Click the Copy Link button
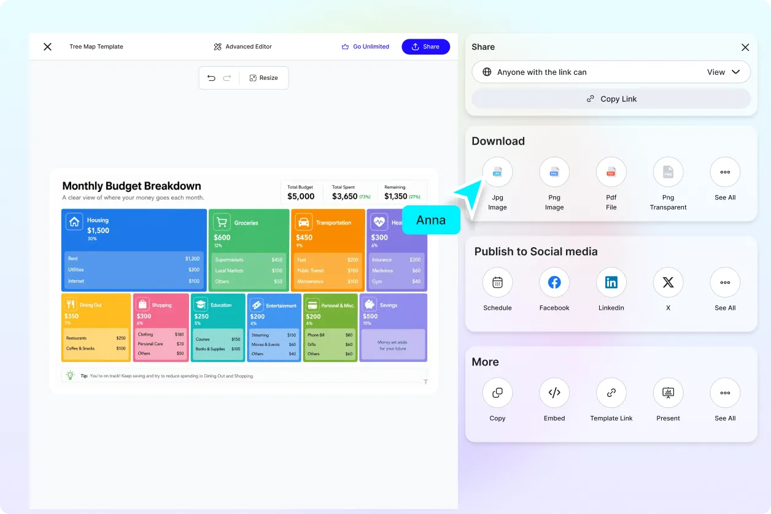Screen dimensions: 771x514 click(x=611, y=99)
